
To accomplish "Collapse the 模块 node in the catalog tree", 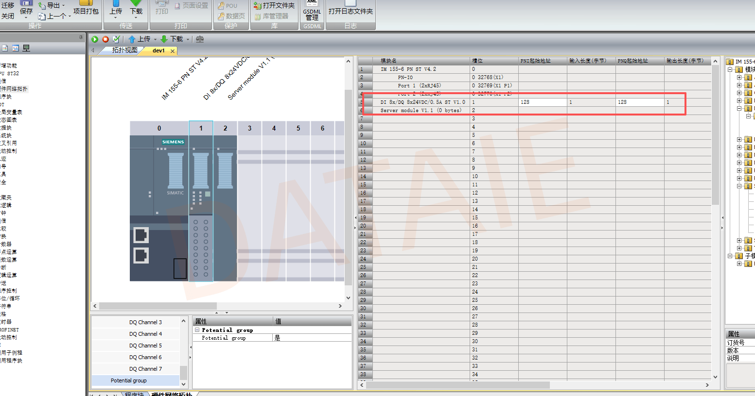I will (730, 69).
